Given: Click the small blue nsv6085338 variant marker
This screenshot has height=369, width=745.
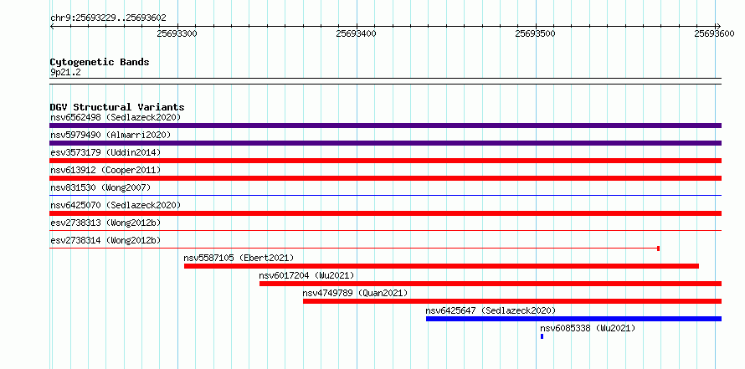Looking at the screenshot, I should pos(542,336).
